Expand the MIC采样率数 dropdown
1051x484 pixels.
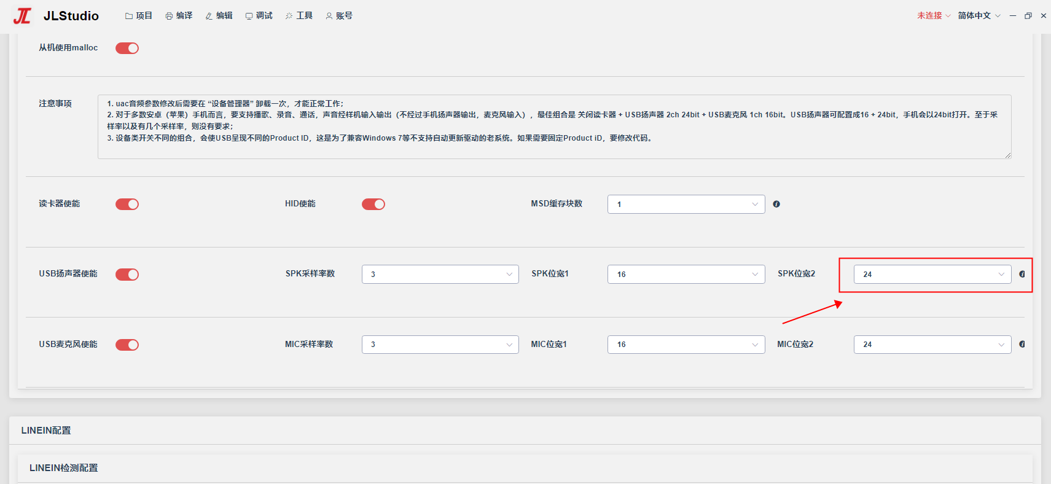(x=440, y=345)
